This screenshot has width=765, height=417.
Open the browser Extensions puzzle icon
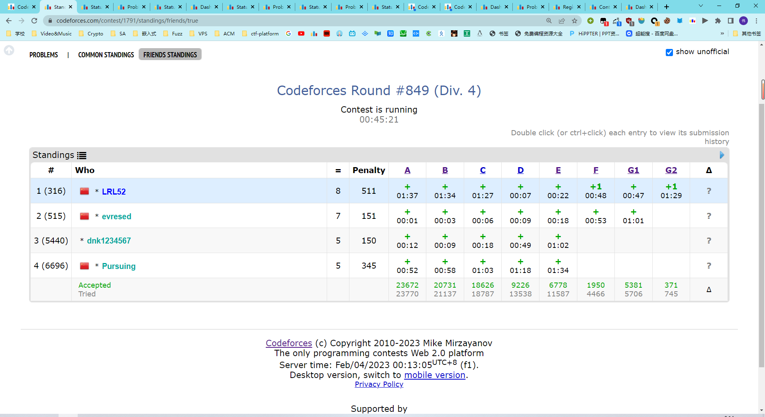click(718, 21)
